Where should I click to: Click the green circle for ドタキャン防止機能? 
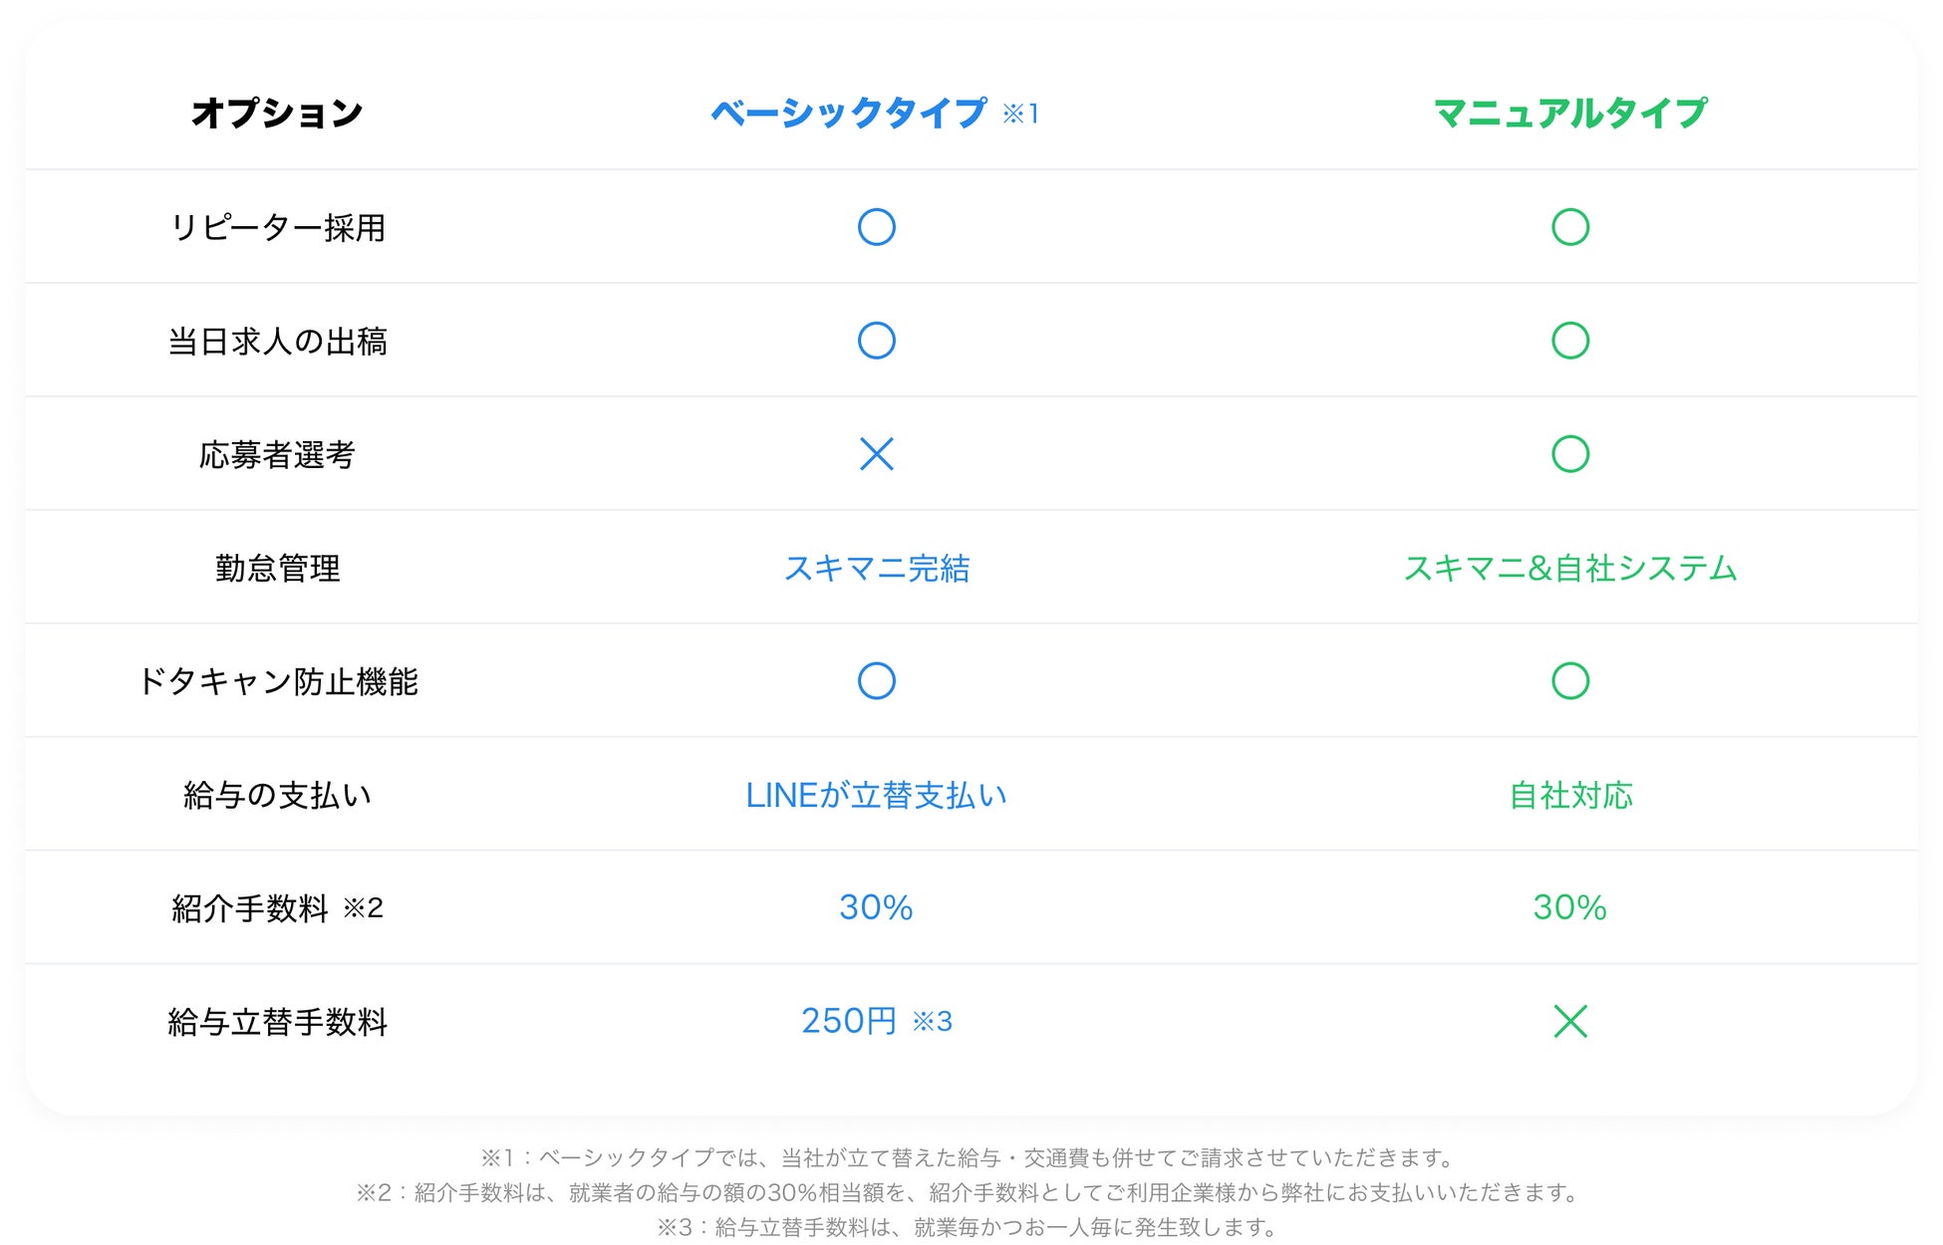pyautogui.click(x=1569, y=681)
